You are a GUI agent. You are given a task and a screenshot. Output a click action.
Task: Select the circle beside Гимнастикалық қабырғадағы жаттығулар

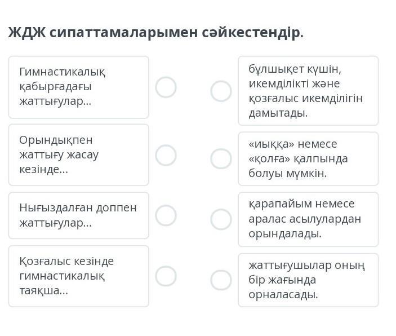(166, 87)
